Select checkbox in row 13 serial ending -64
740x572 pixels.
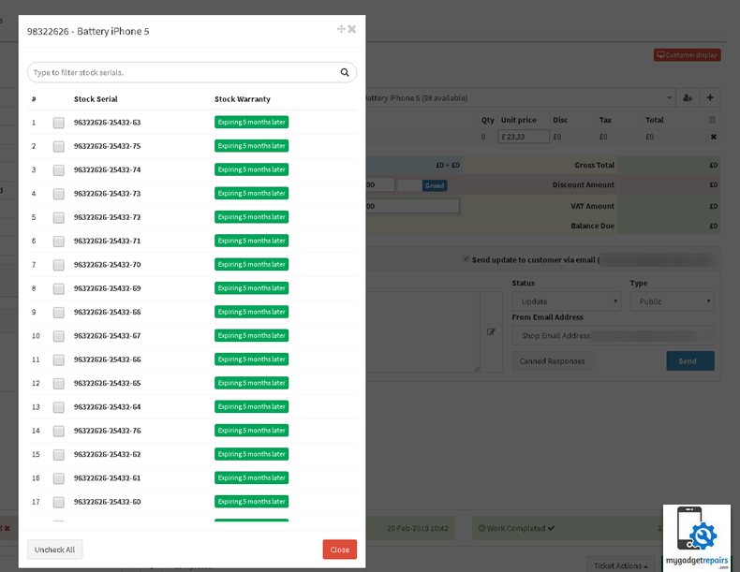coord(58,407)
